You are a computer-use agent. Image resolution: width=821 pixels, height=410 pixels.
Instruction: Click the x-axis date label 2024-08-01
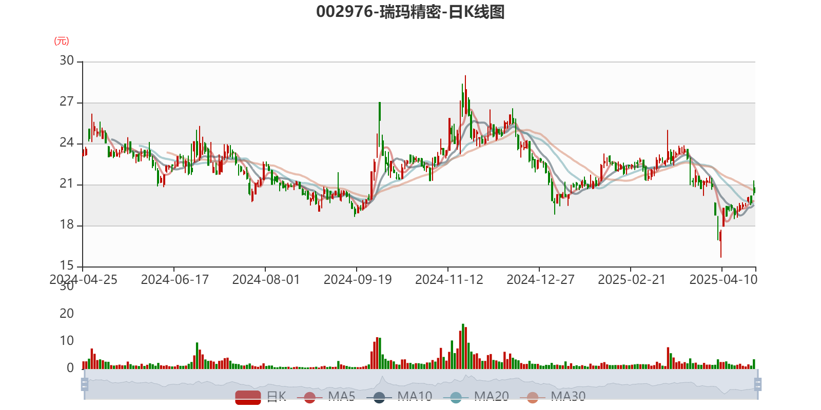[x=266, y=280]
